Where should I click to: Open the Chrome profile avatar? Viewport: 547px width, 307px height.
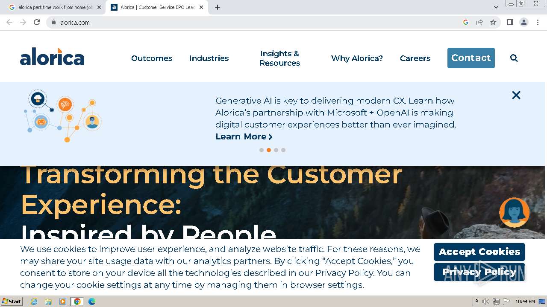[524, 22]
